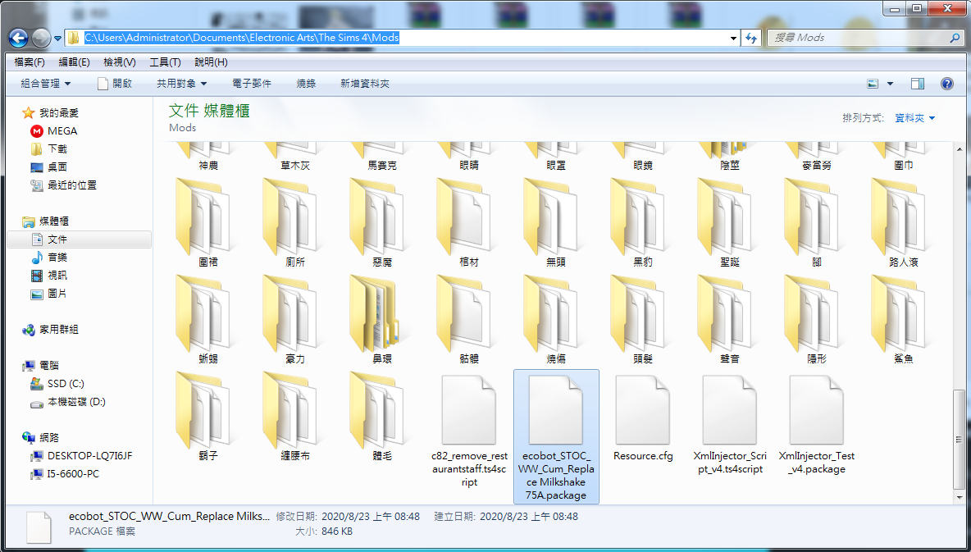Expand the view options dropdown arrow

pos(891,84)
